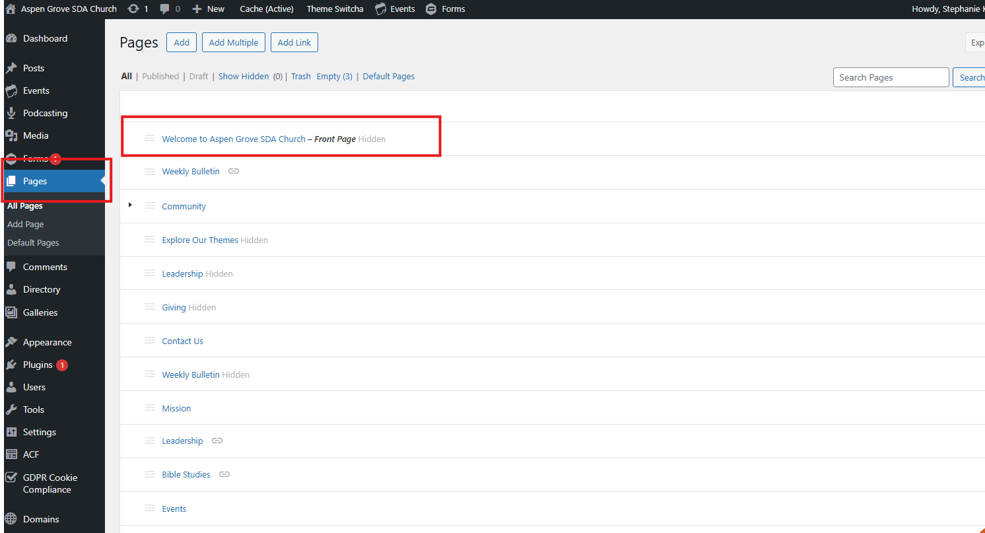Filter the list by Show Hidden

(244, 77)
